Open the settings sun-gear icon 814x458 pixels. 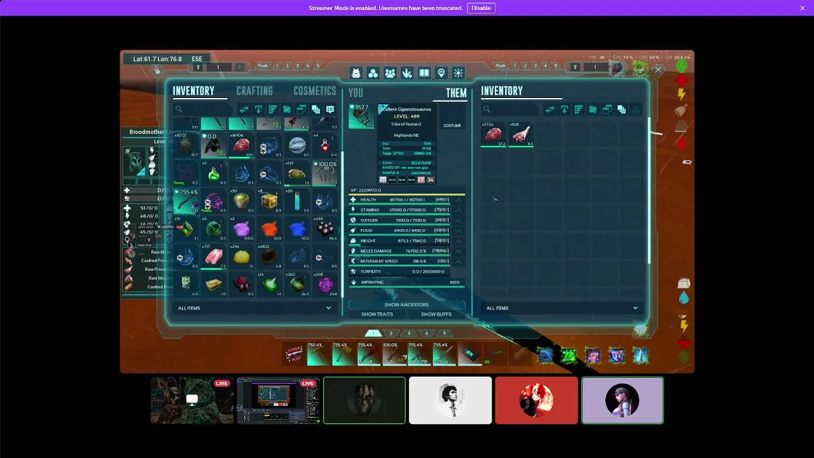(459, 73)
